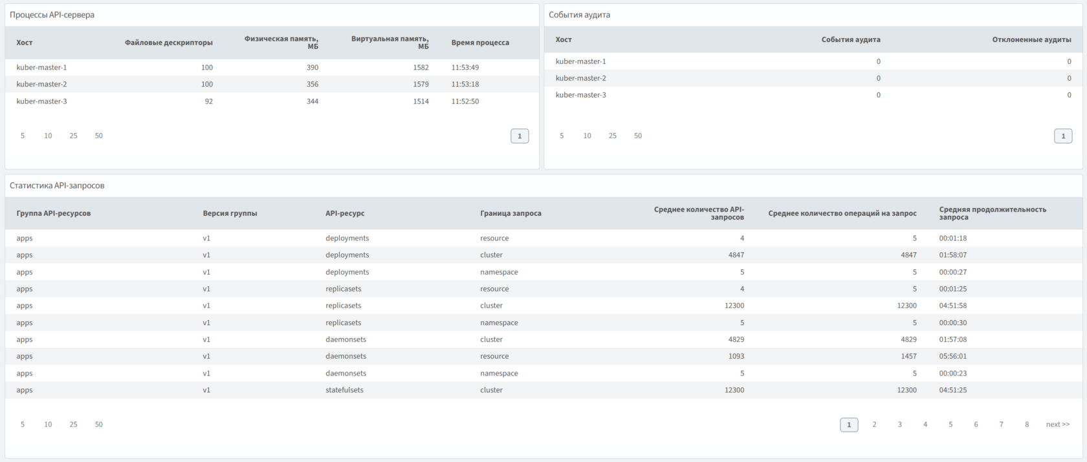Open page 8 of API request statistics

[1026, 425]
